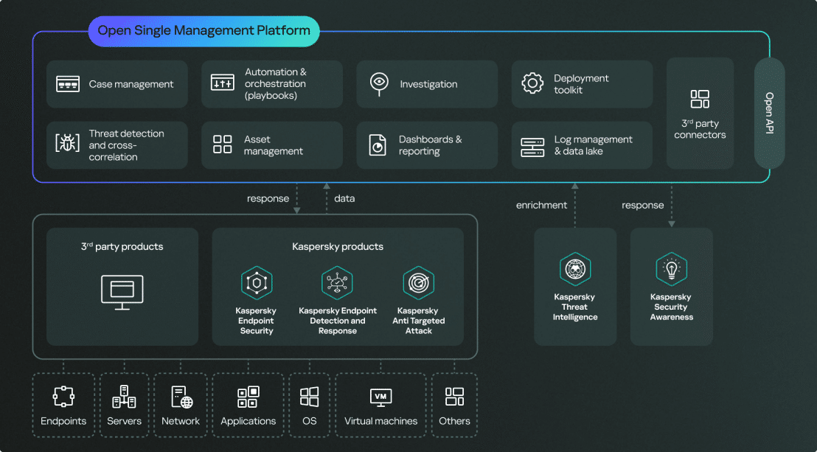The height and width of the screenshot is (452, 817).
Task: Click the Applications label
Action: click(248, 421)
